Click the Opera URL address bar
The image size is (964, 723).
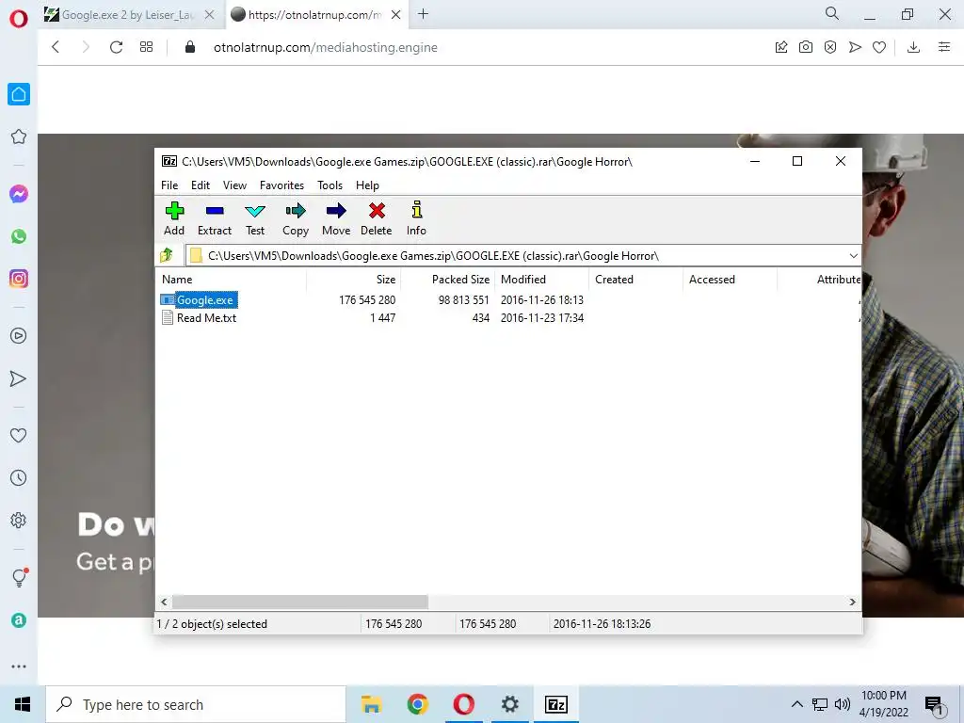pos(479,47)
